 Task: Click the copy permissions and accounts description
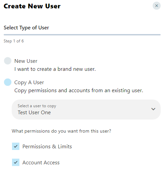(79, 91)
